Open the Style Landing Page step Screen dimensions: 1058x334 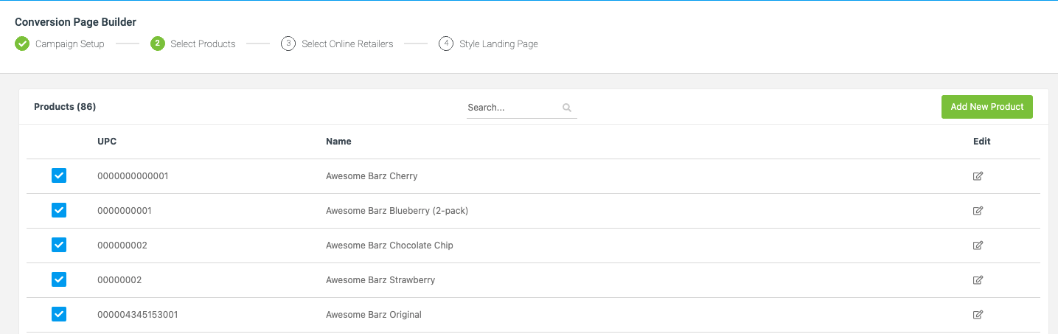[x=498, y=44]
